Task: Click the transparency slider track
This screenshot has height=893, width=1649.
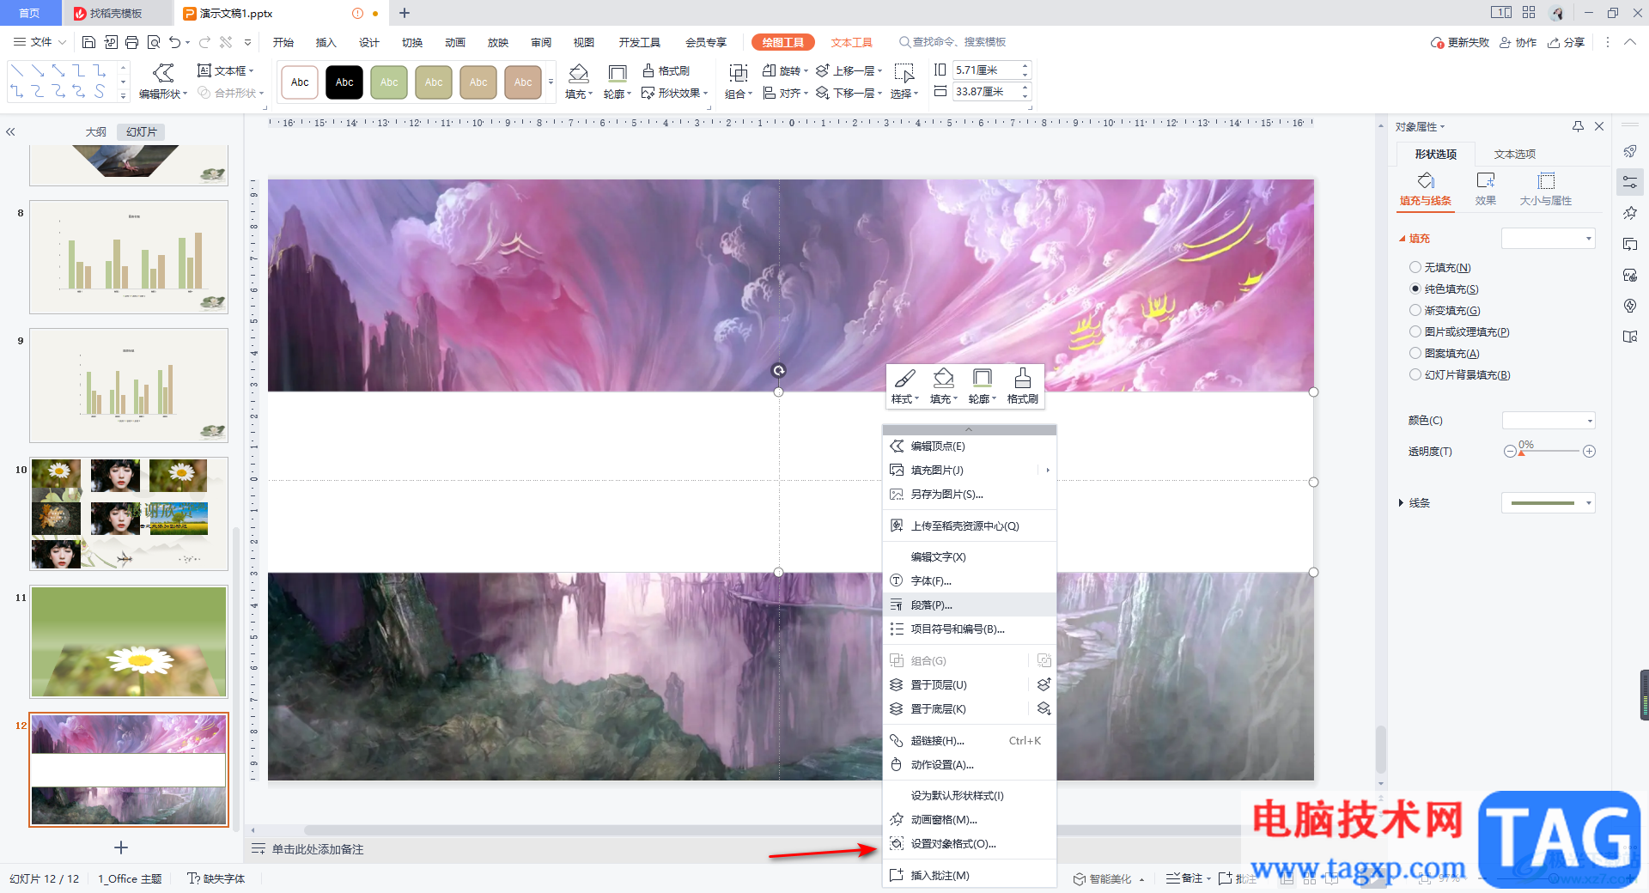Action: (x=1549, y=451)
